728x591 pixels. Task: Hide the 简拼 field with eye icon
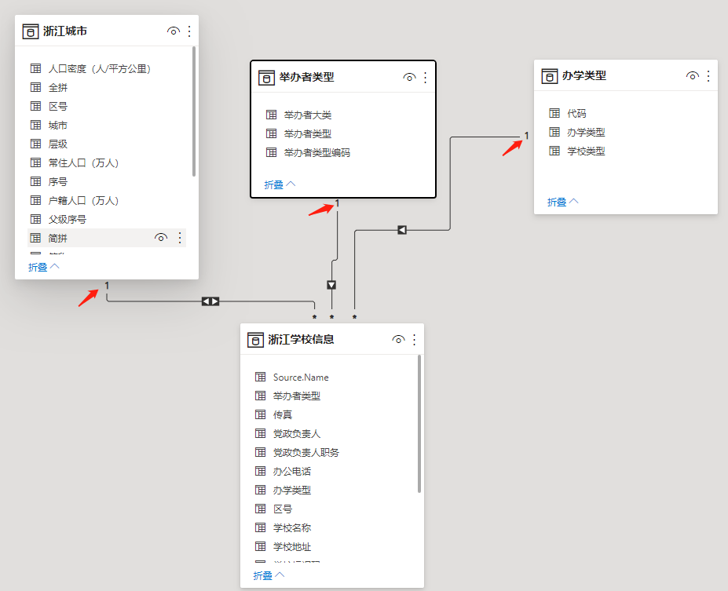[161, 238]
